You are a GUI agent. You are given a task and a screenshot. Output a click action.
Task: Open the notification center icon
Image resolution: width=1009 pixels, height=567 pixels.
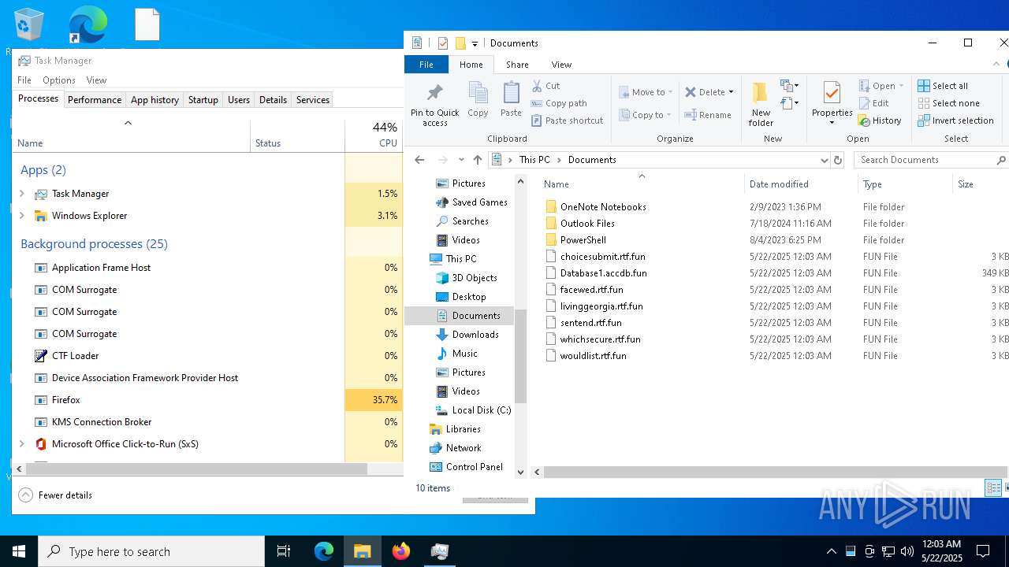[983, 551]
